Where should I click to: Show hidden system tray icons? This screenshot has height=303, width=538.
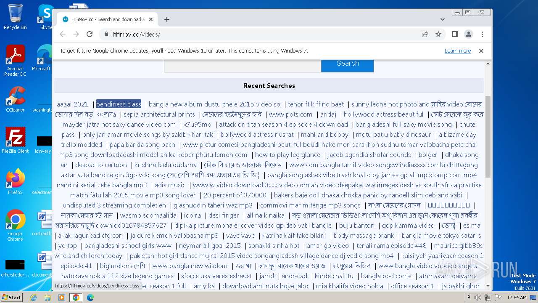point(468,298)
